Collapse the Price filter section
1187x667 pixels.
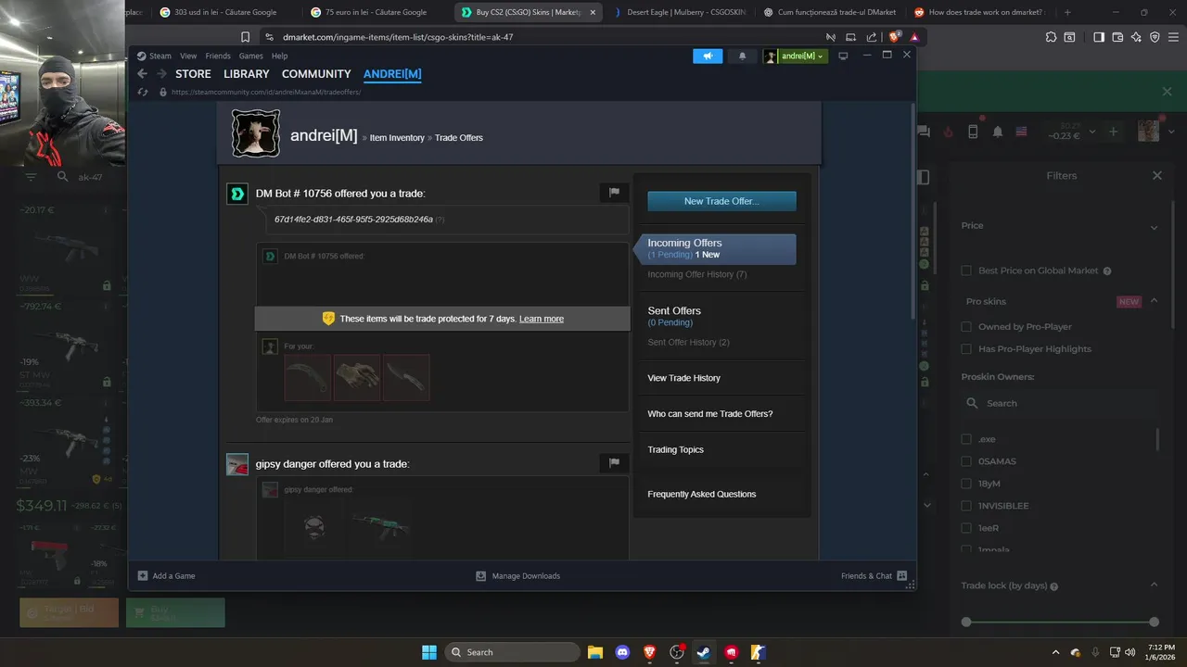click(x=1154, y=227)
